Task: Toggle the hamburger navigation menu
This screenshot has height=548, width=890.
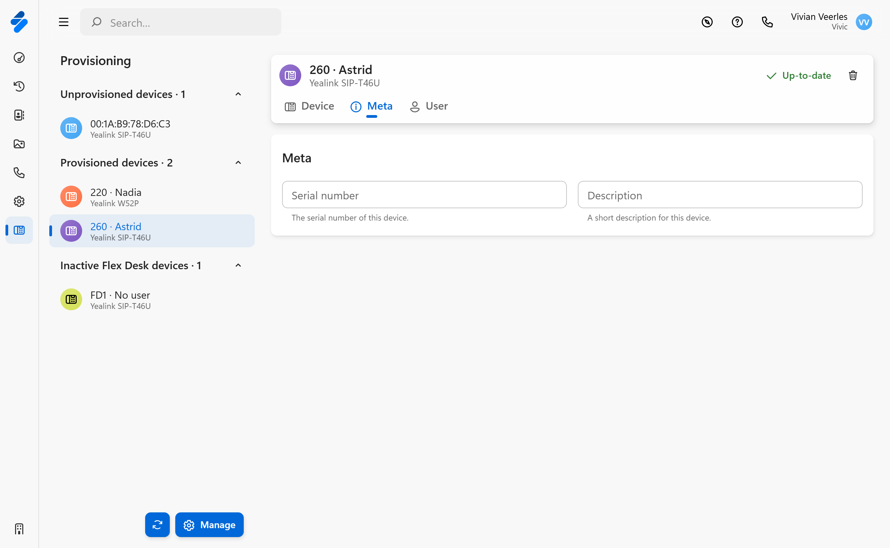Action: click(x=64, y=22)
